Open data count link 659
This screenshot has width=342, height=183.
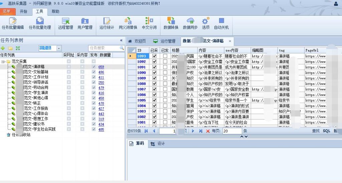101,67
